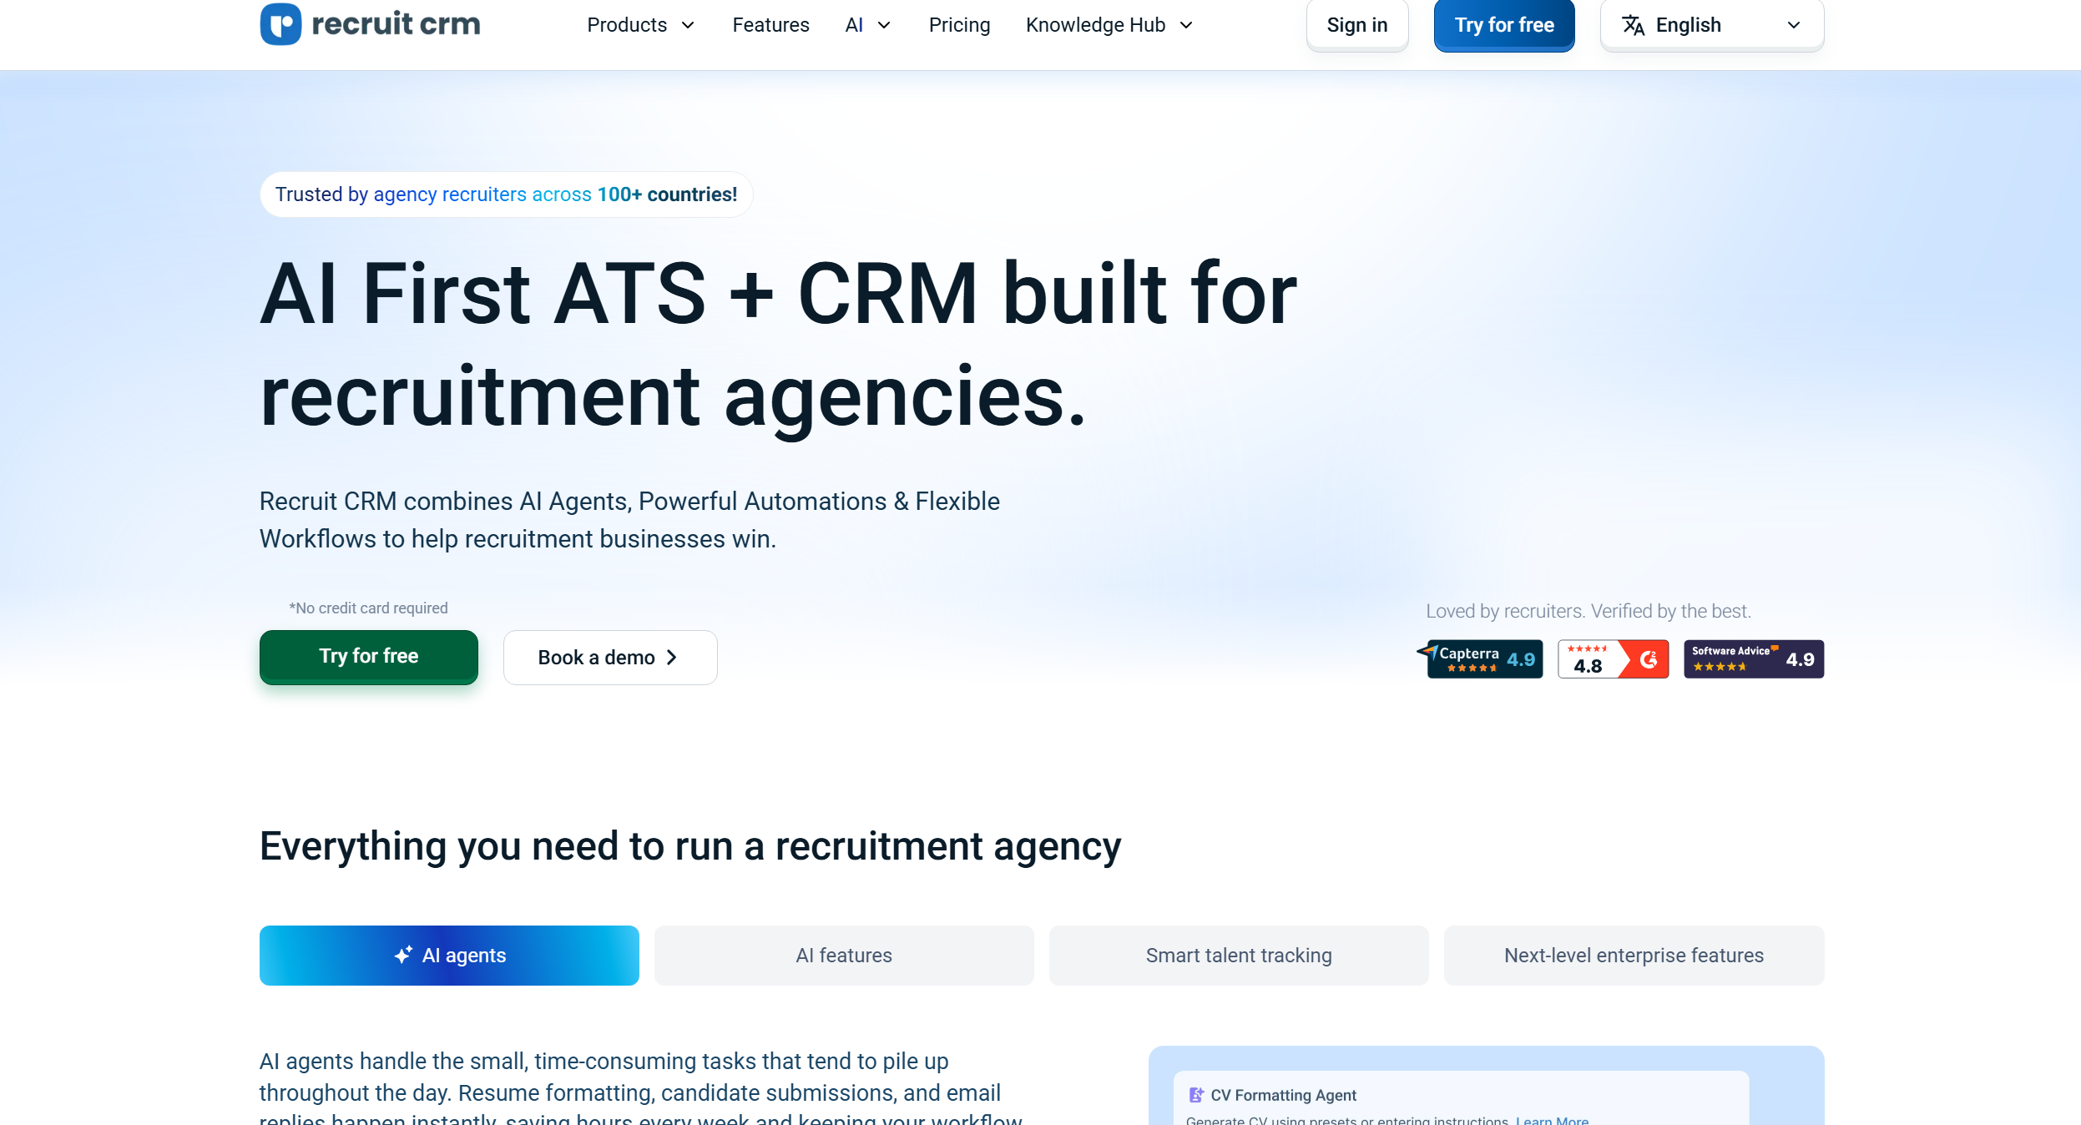Click the recruit crm wordmark in the header
This screenshot has width=2081, height=1125.
click(x=396, y=23)
